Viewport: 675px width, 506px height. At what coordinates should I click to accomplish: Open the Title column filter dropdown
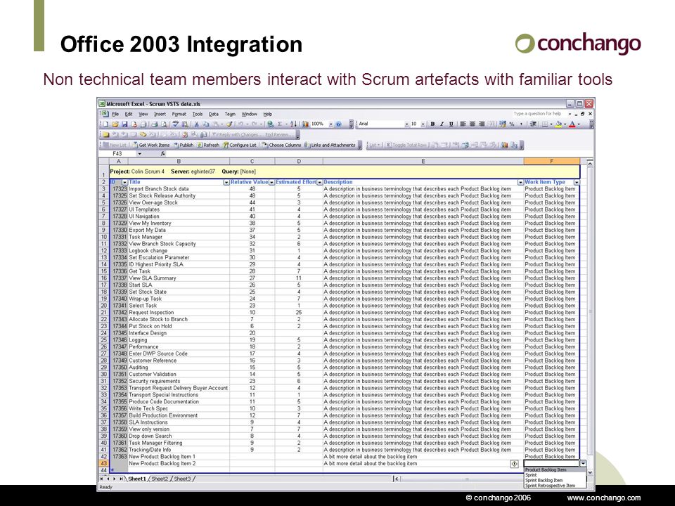226,183
